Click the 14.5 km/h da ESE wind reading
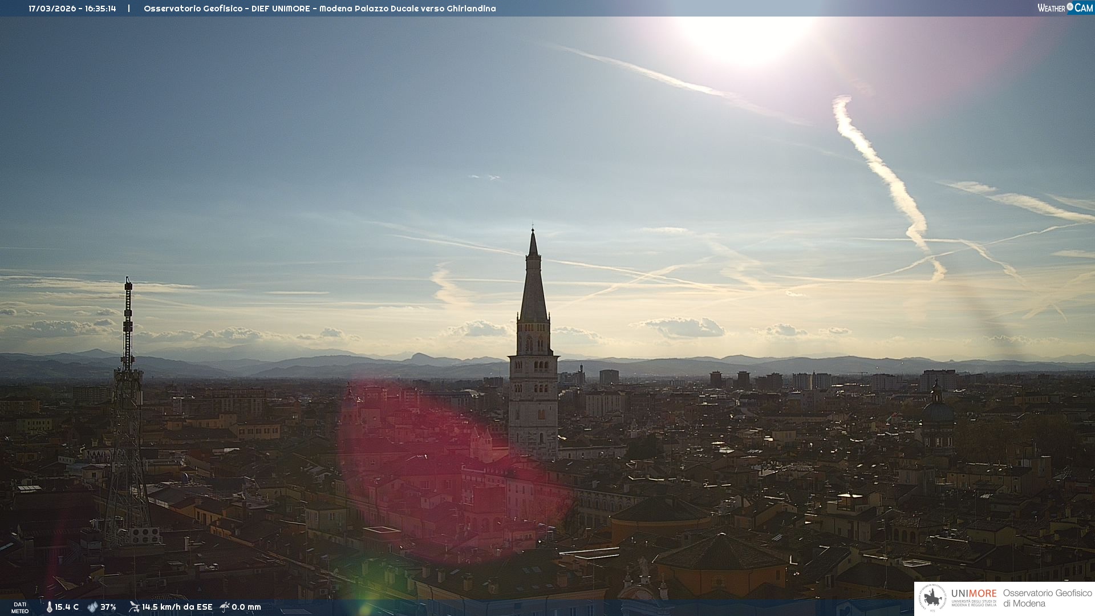This screenshot has height=616, width=1095. (177, 607)
